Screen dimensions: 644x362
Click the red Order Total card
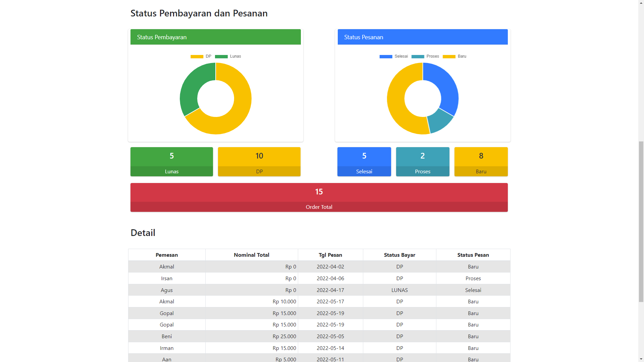[319, 197]
